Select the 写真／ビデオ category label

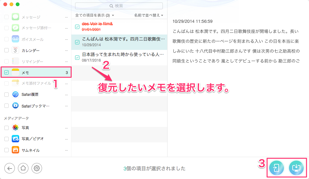point(32,139)
